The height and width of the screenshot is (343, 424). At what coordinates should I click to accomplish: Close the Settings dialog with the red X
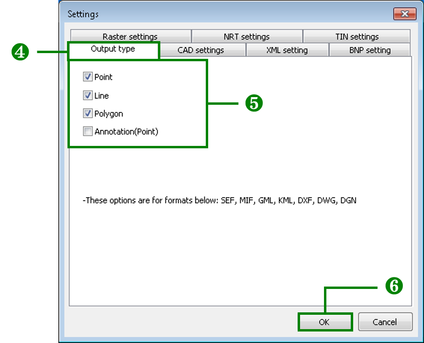pos(404,14)
